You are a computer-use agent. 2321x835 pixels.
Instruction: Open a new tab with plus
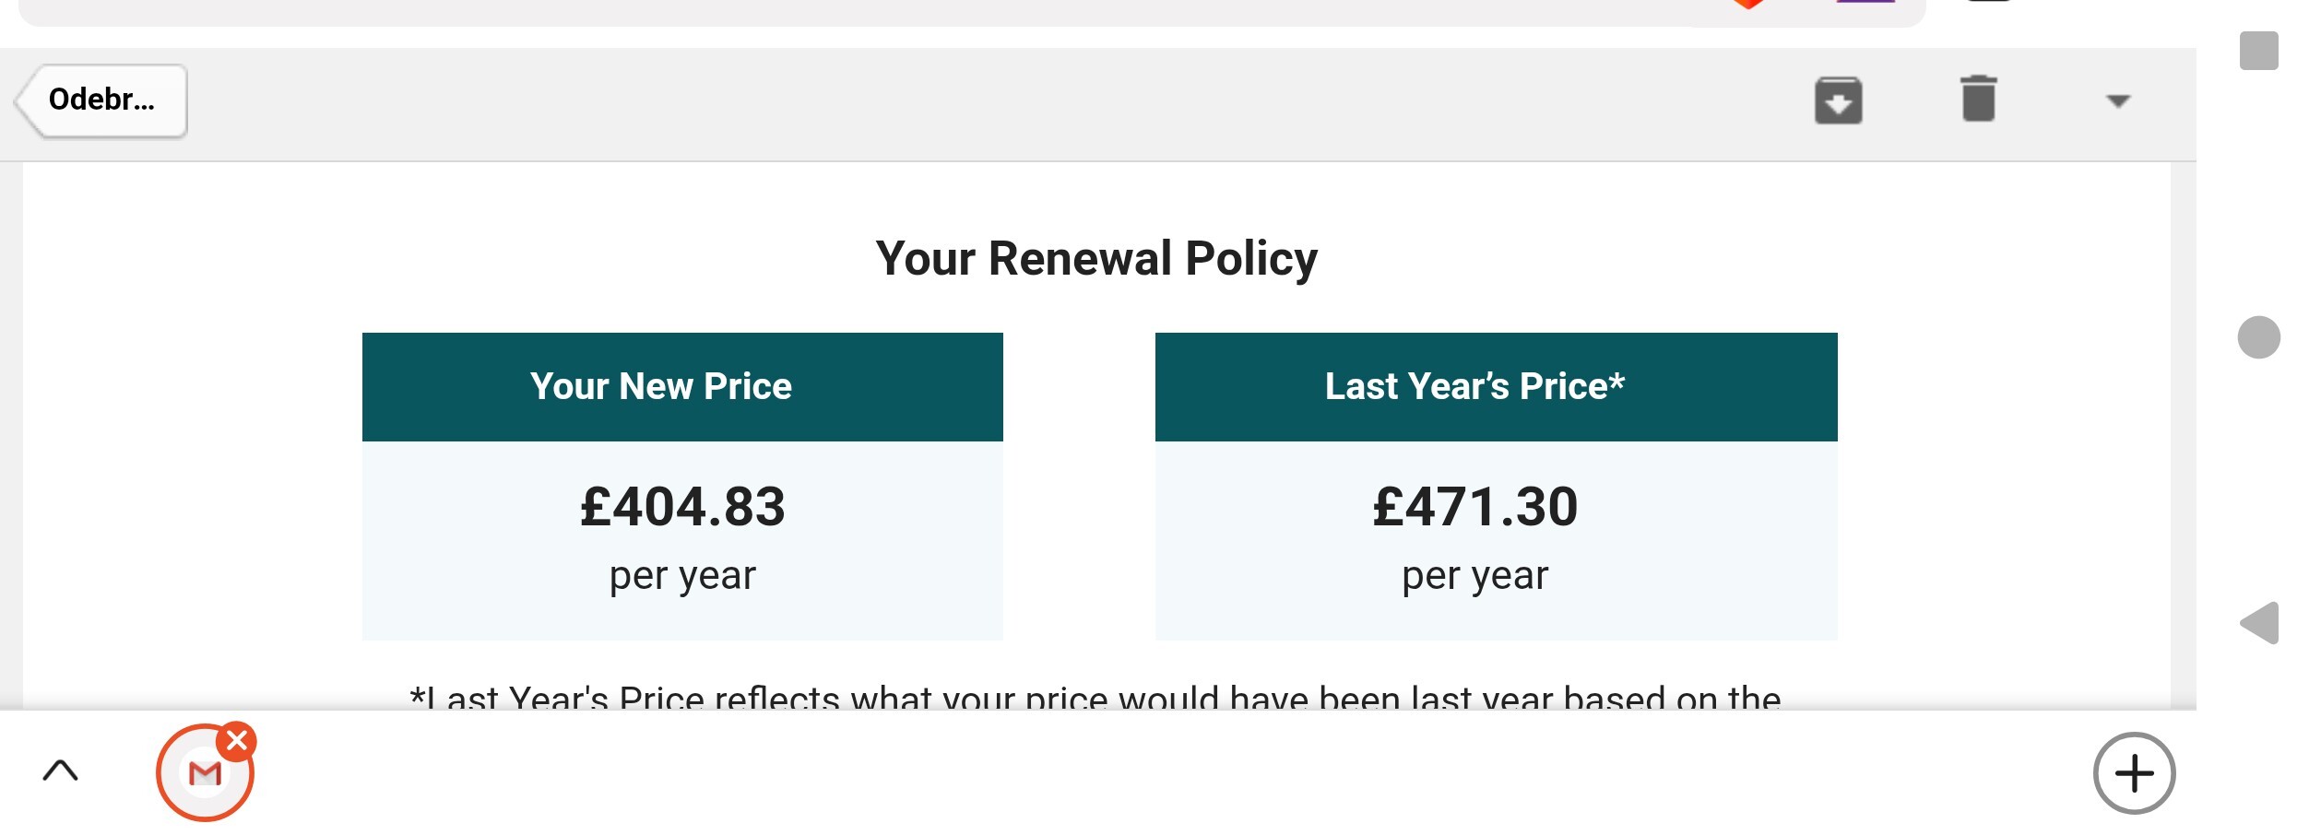pyautogui.click(x=2133, y=773)
